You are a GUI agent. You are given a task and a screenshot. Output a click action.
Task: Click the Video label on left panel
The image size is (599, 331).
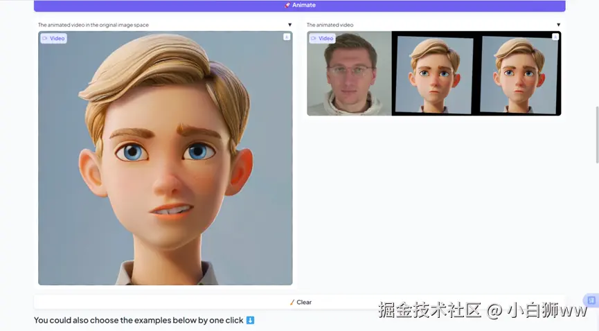[54, 38]
